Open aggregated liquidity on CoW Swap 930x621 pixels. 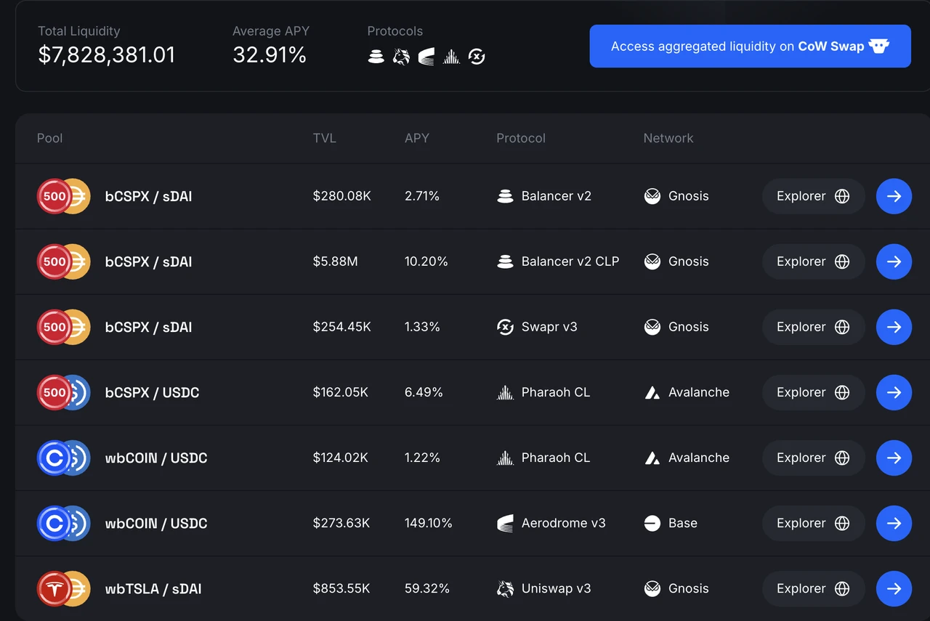(750, 46)
